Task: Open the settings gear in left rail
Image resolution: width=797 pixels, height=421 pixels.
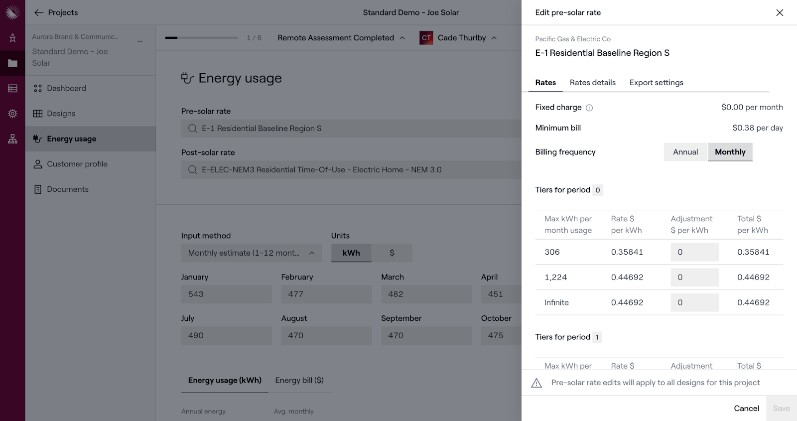Action: coord(12,114)
